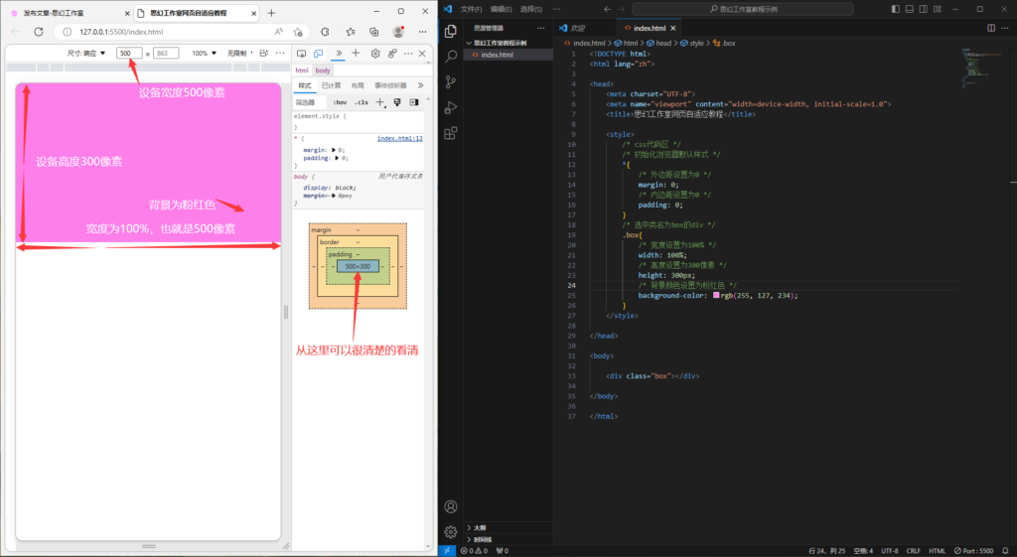1017x557 pixels.
Task: Toggle device emulation in DevTools
Action: point(319,53)
